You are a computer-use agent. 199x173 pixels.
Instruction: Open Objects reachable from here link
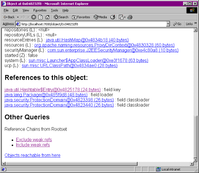(x=33, y=155)
